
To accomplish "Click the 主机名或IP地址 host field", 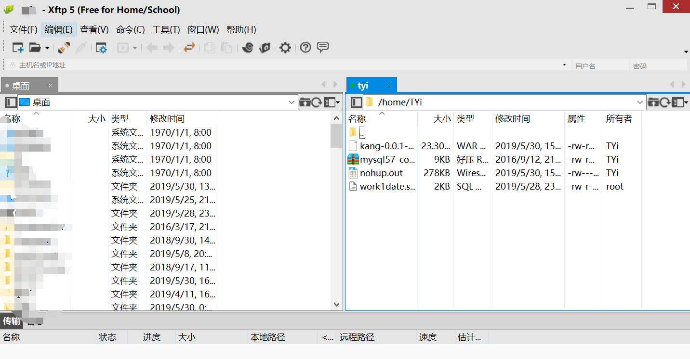I will tap(289, 65).
